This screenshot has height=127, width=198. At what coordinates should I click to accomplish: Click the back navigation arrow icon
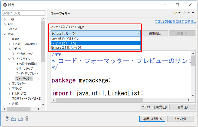click(175, 13)
